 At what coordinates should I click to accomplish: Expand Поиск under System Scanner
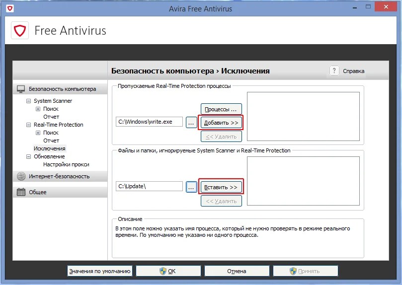38,109
